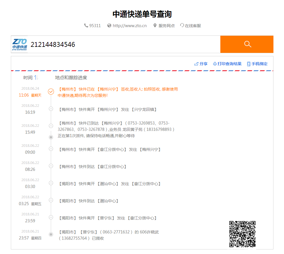Call hotline 95311 phone icon

point(86,25)
